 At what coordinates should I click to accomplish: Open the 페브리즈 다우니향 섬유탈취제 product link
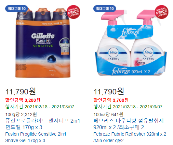click(x=128, y=124)
